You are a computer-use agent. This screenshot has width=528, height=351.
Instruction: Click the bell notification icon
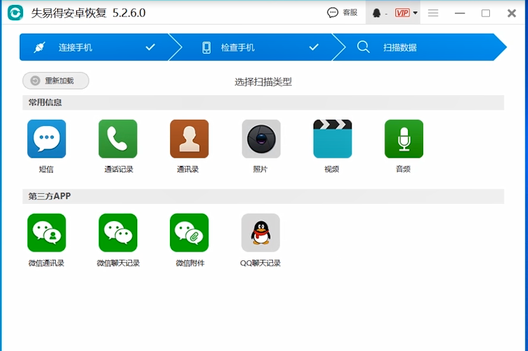(x=376, y=13)
